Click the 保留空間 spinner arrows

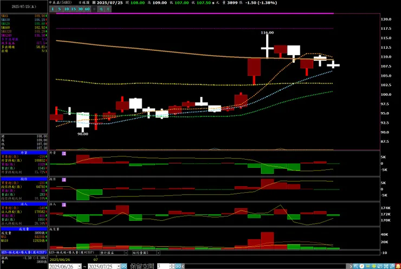click(172, 266)
